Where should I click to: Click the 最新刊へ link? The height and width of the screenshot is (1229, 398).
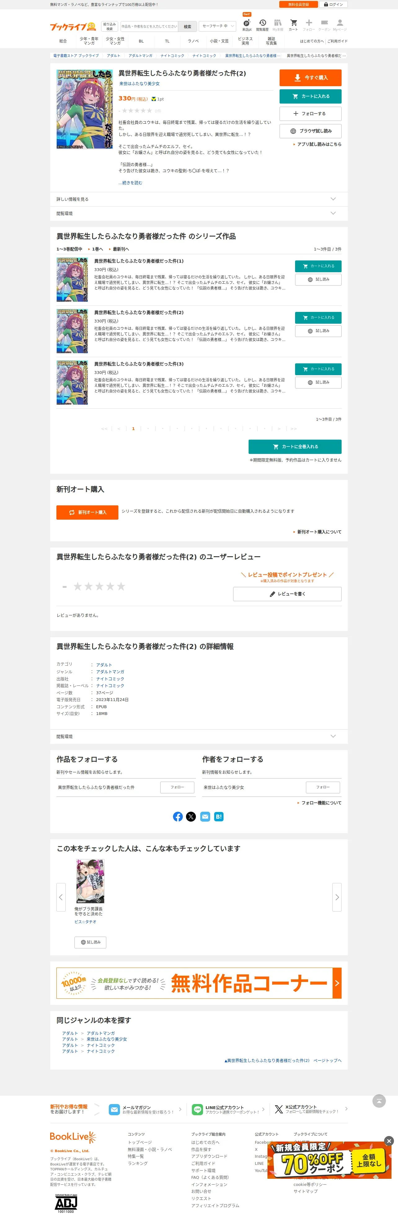tap(121, 249)
